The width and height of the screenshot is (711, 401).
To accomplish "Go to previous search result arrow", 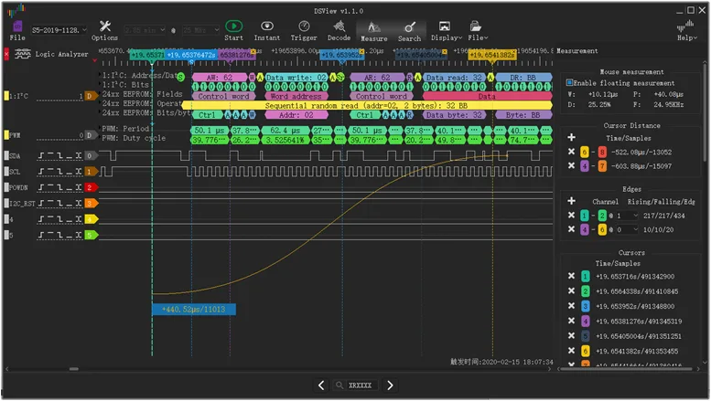I will tap(321, 385).
